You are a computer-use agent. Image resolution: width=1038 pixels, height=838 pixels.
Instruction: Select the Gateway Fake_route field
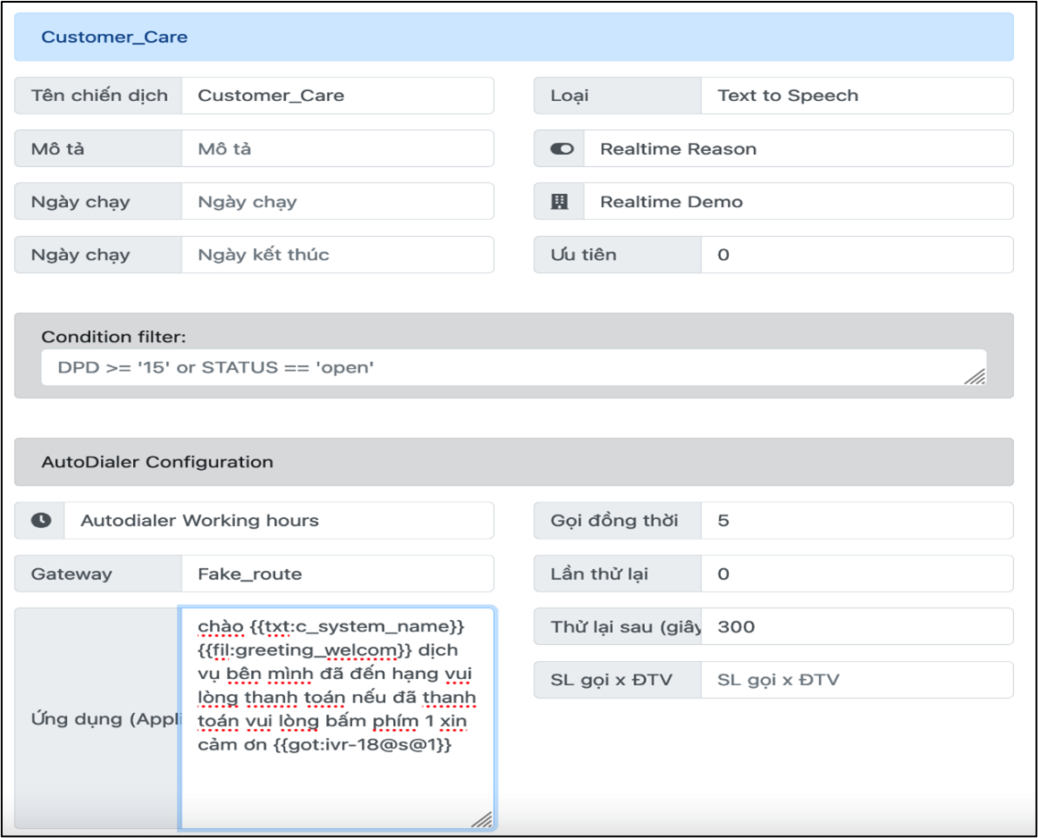click(x=337, y=574)
